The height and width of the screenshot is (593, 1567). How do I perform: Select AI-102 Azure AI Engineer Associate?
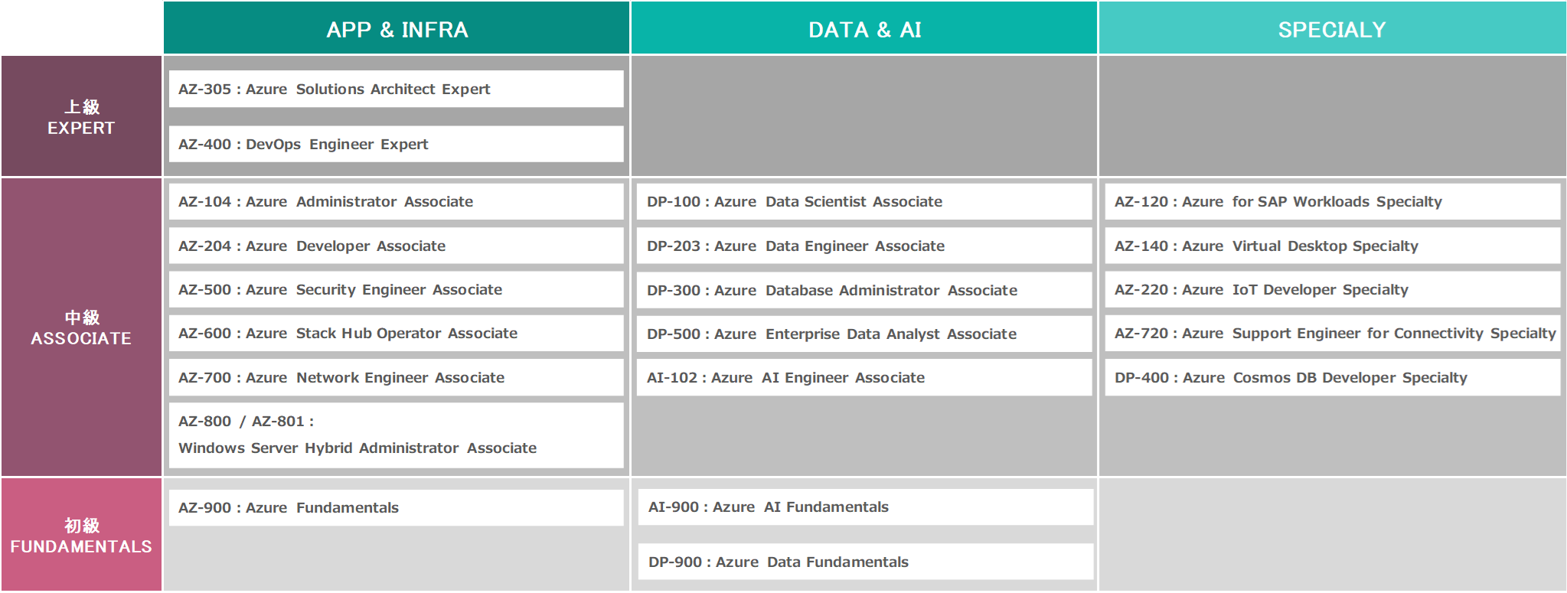(x=863, y=377)
